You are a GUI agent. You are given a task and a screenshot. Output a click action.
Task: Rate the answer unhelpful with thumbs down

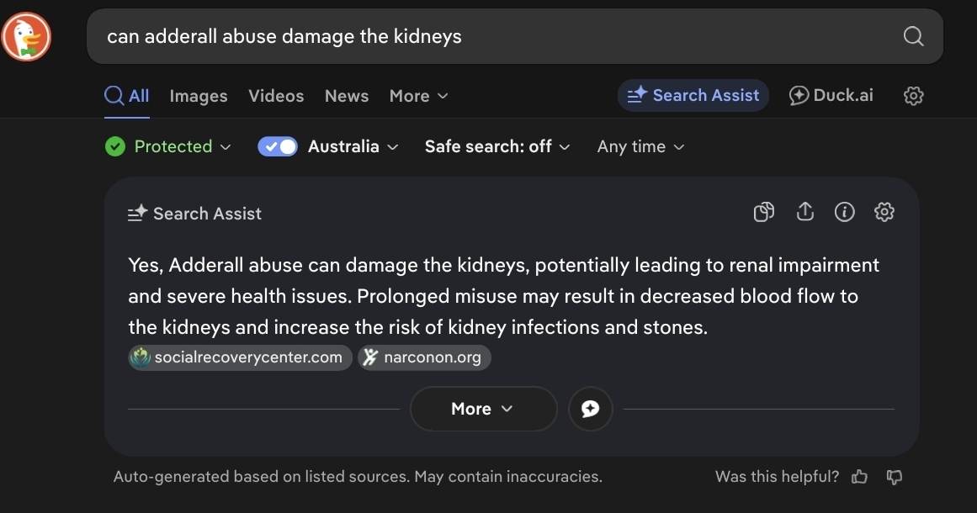894,478
